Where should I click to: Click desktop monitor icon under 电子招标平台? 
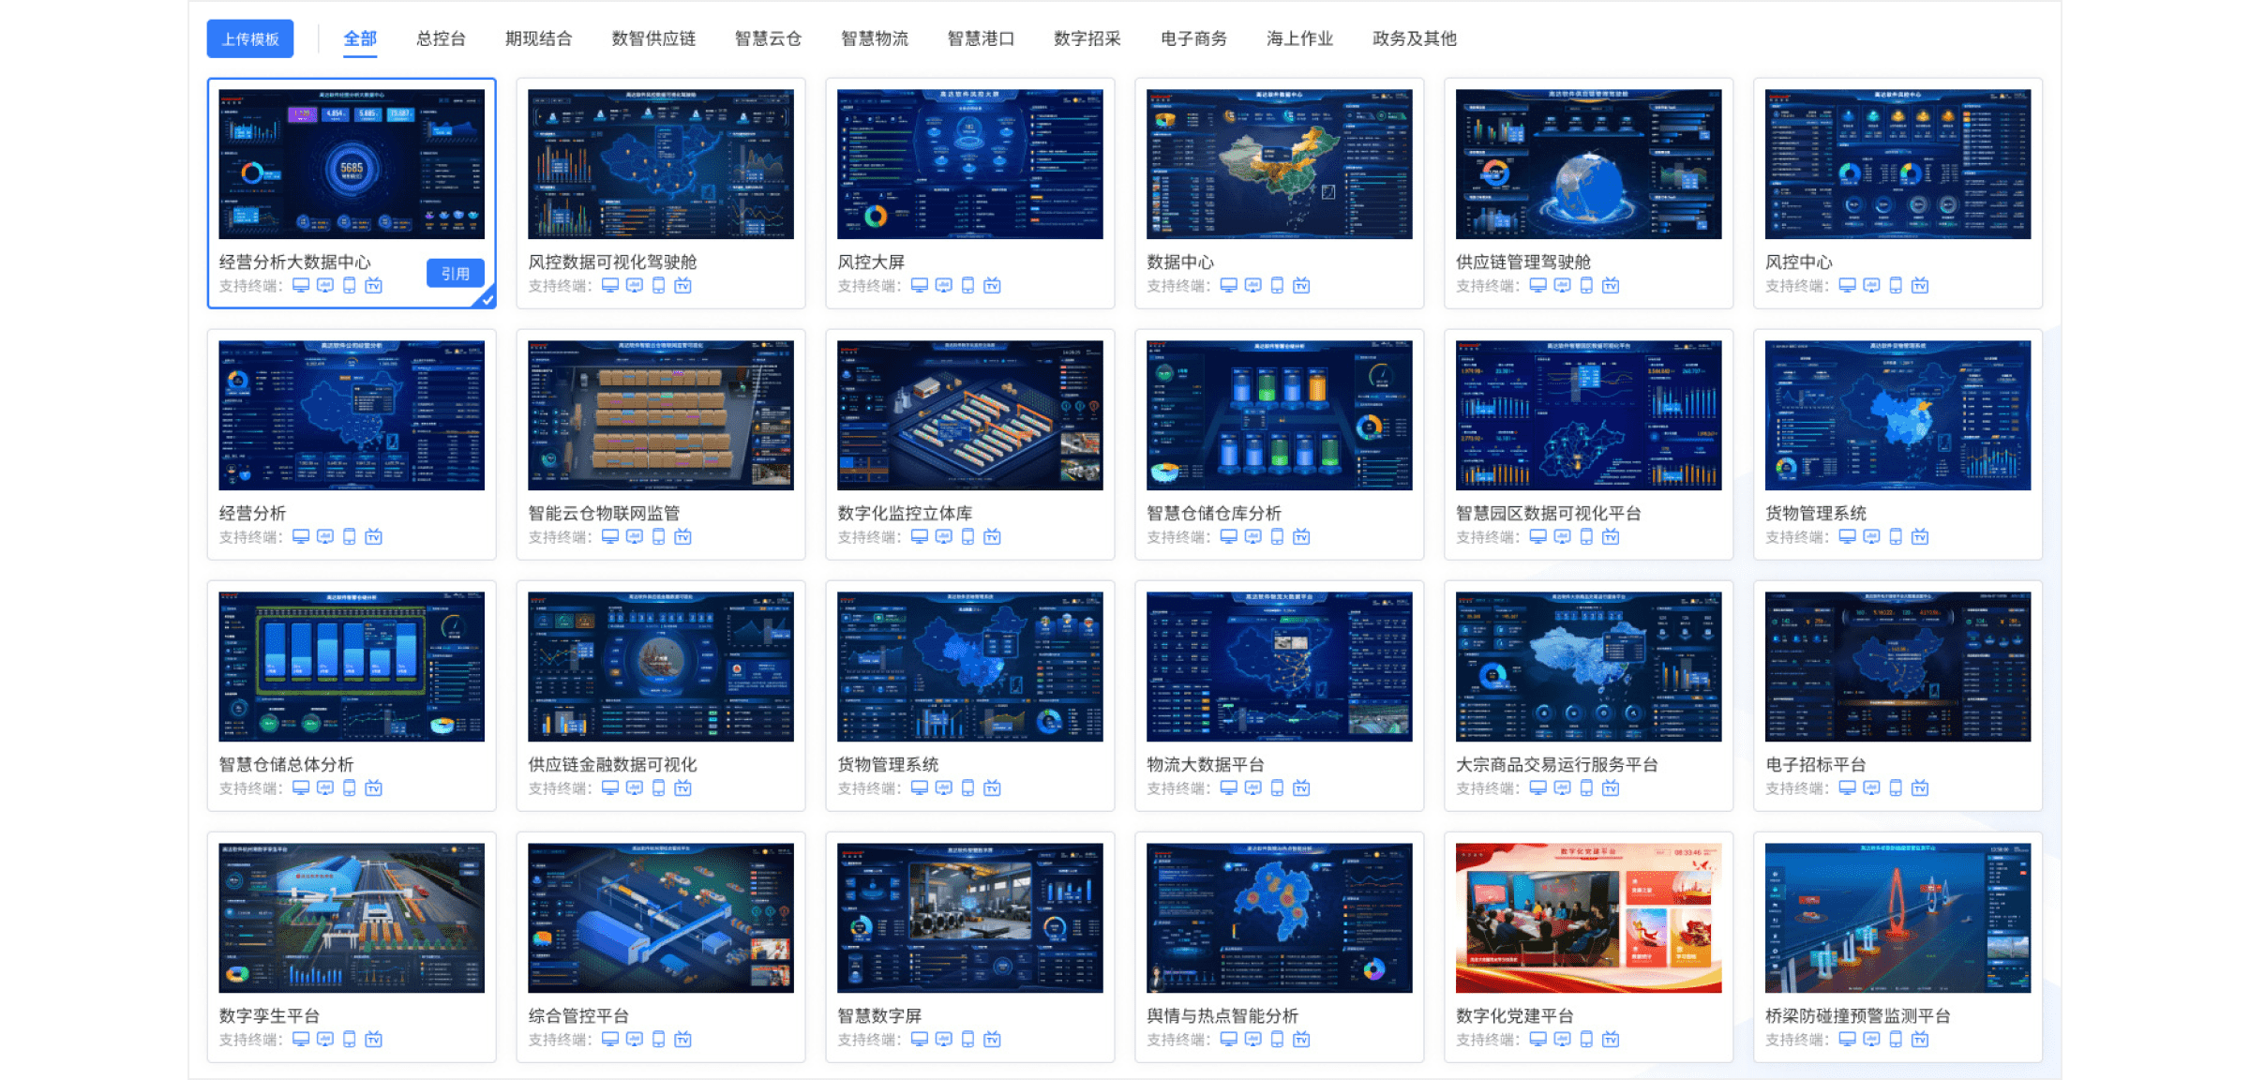[x=1847, y=788]
